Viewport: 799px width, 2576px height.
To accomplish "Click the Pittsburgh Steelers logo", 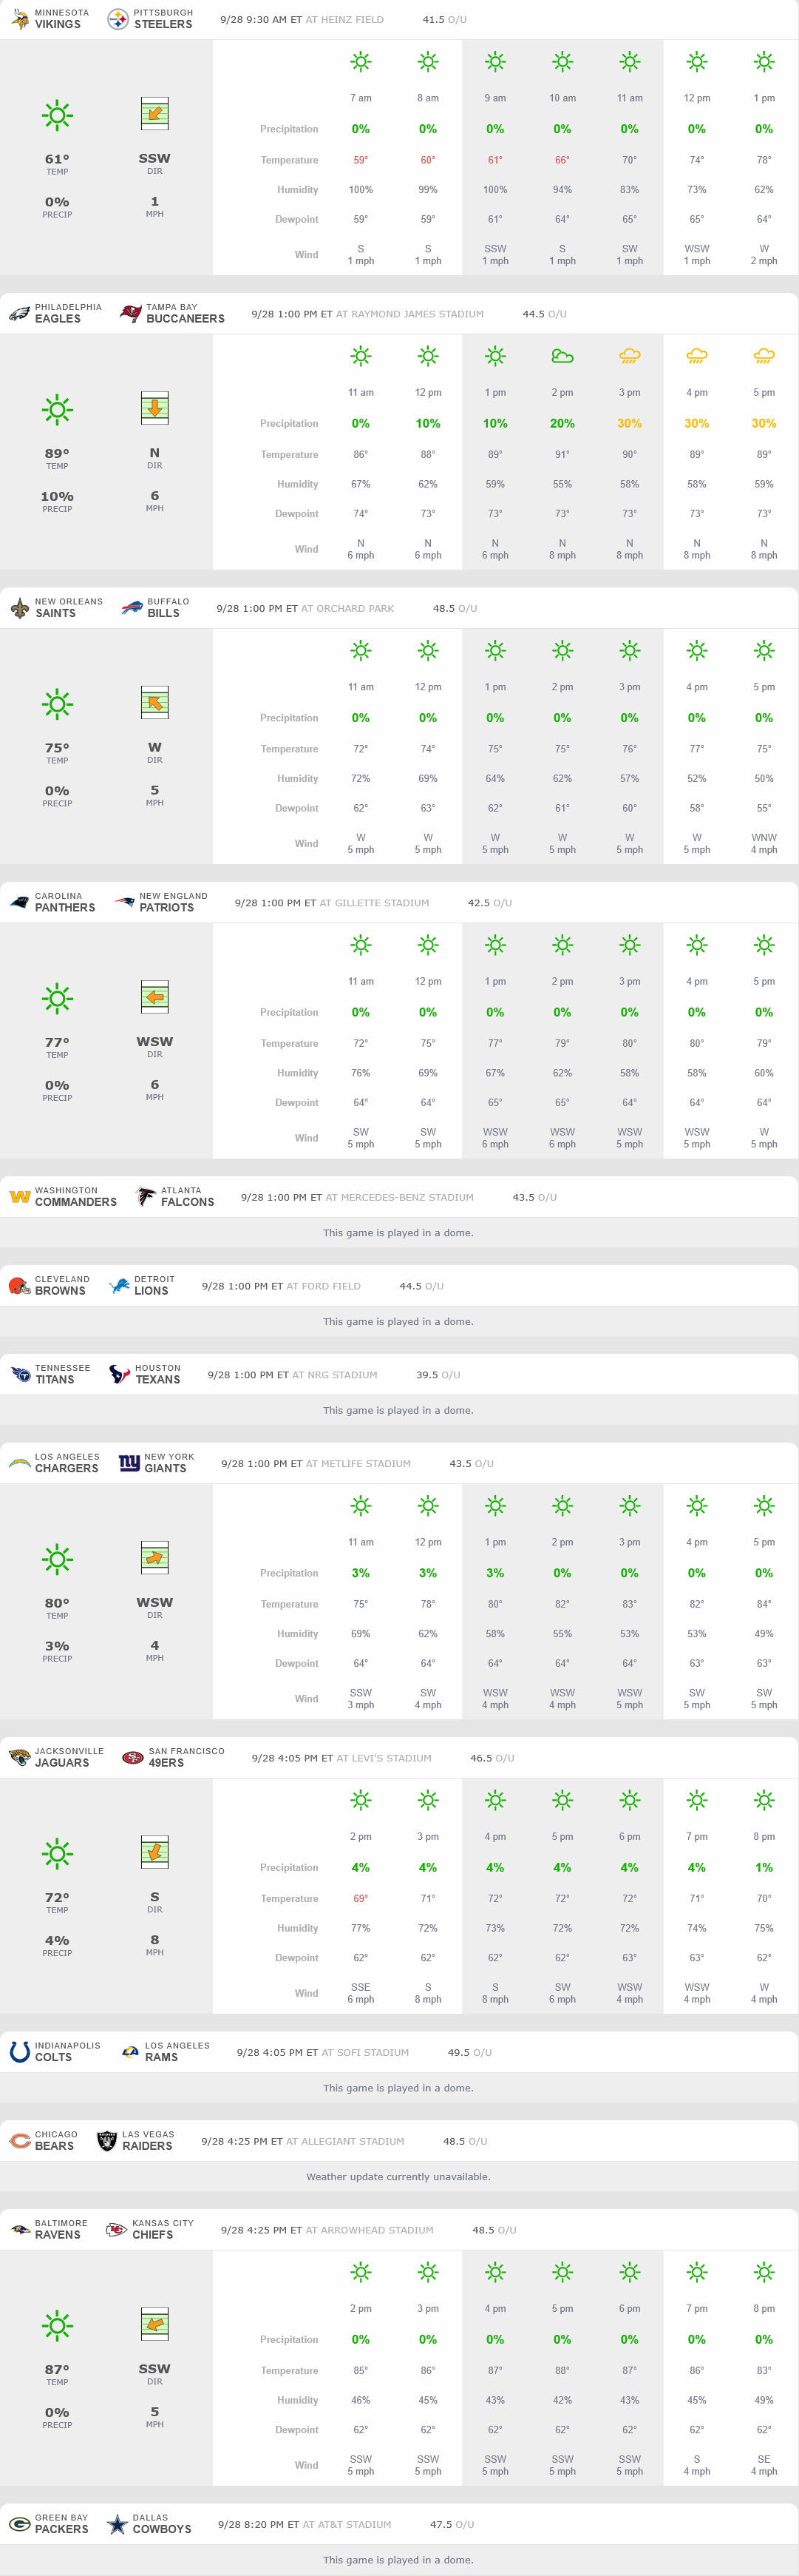I will (x=118, y=19).
